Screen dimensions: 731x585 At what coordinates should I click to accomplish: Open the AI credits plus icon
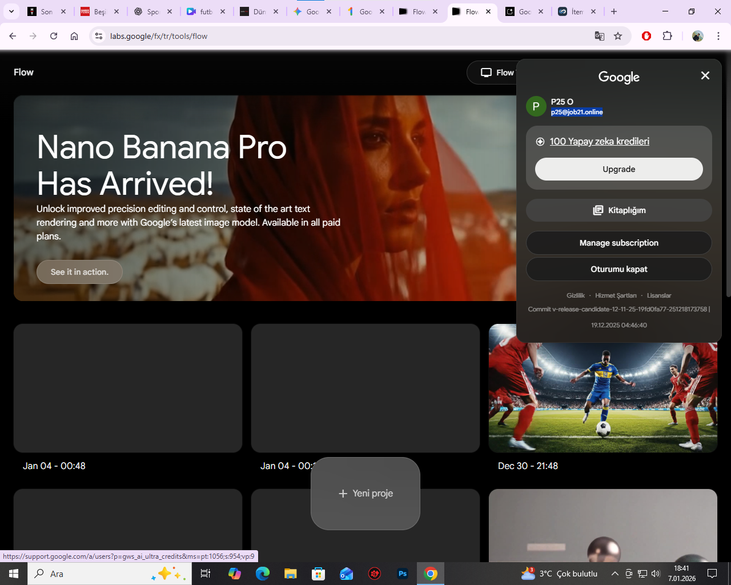(540, 142)
